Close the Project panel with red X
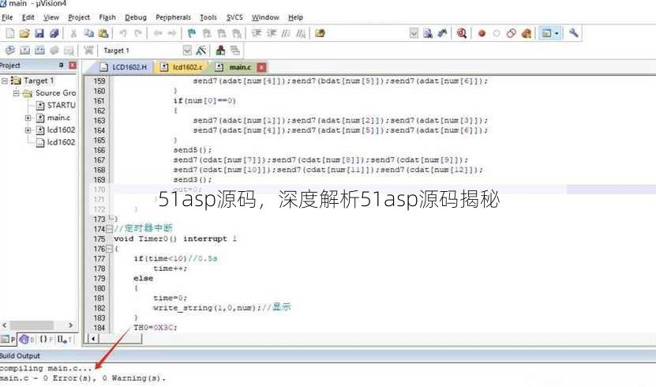Screen dimensions: 656x387 tap(73, 66)
